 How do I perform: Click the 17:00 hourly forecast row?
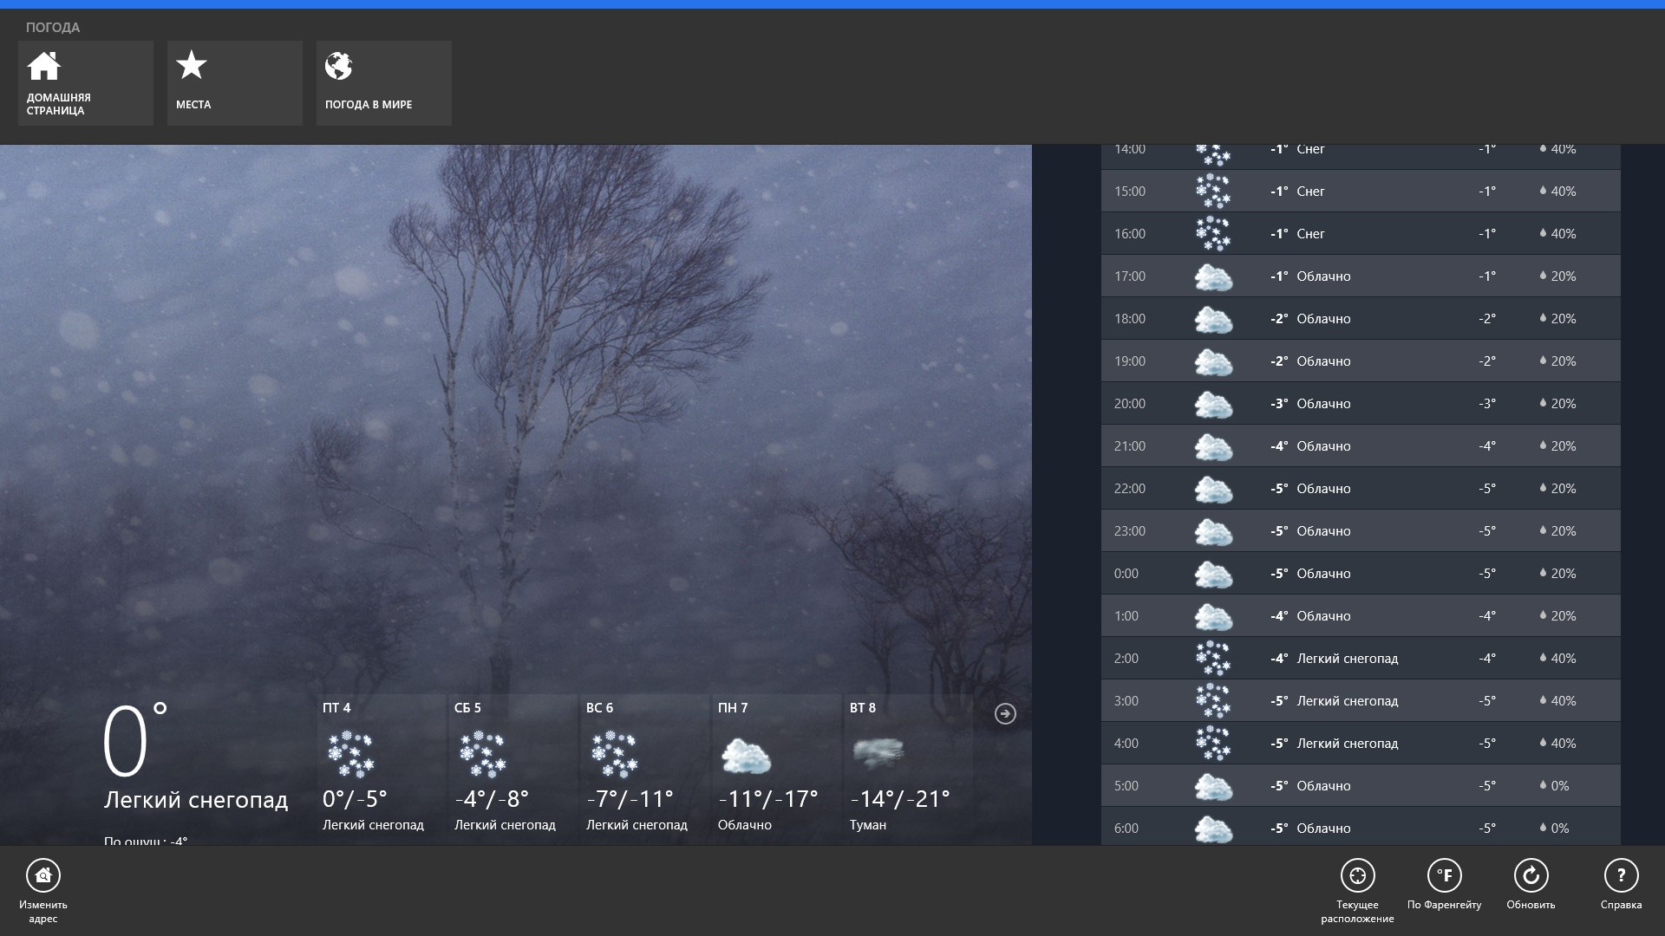(x=1360, y=276)
